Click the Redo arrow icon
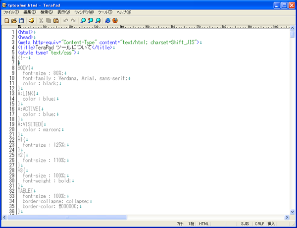This screenshot has width=297, height=228. 73,20
